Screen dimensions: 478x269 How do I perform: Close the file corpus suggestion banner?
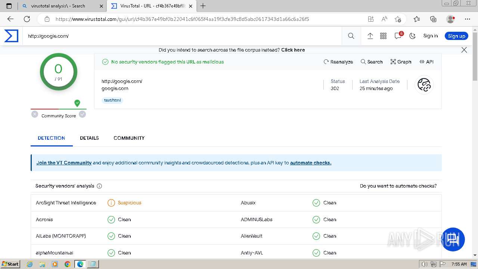tap(464, 50)
